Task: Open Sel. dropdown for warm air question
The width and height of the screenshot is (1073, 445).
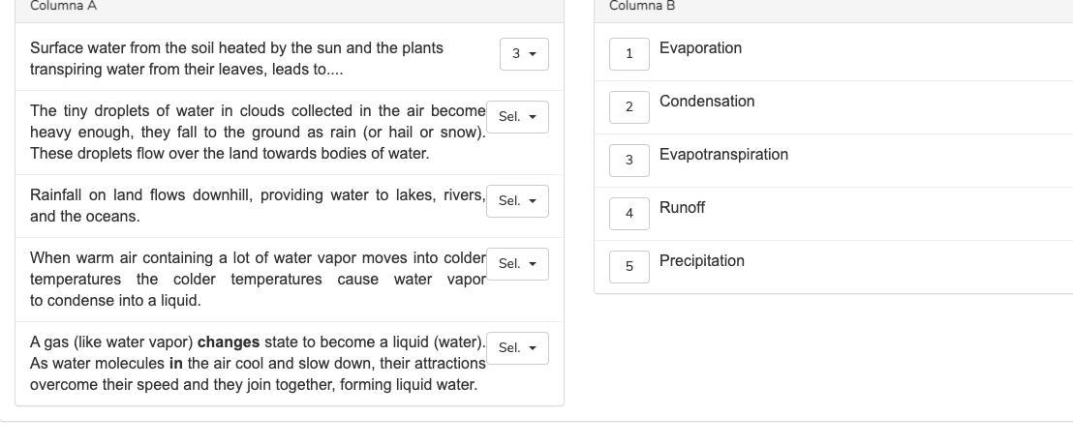Action: click(x=517, y=264)
